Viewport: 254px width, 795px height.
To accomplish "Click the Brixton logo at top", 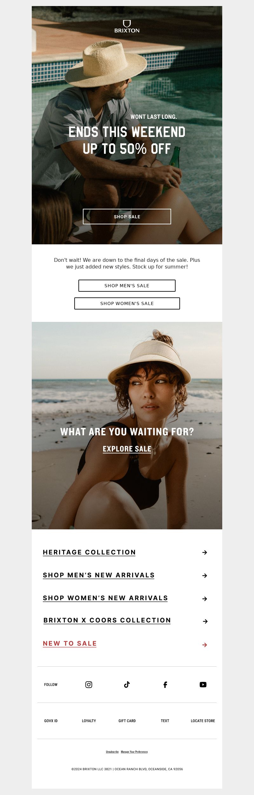I will [127, 26].
